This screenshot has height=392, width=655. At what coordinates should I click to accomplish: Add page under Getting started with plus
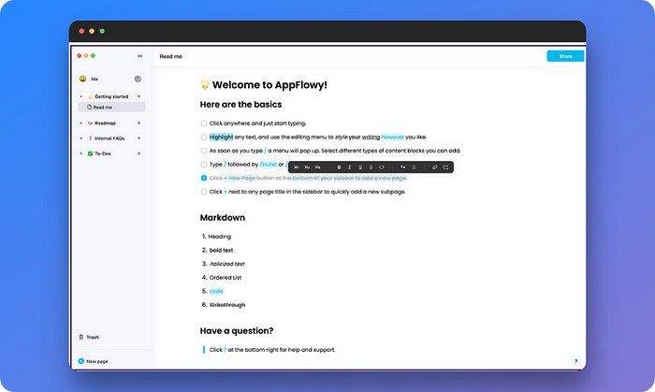tap(138, 96)
